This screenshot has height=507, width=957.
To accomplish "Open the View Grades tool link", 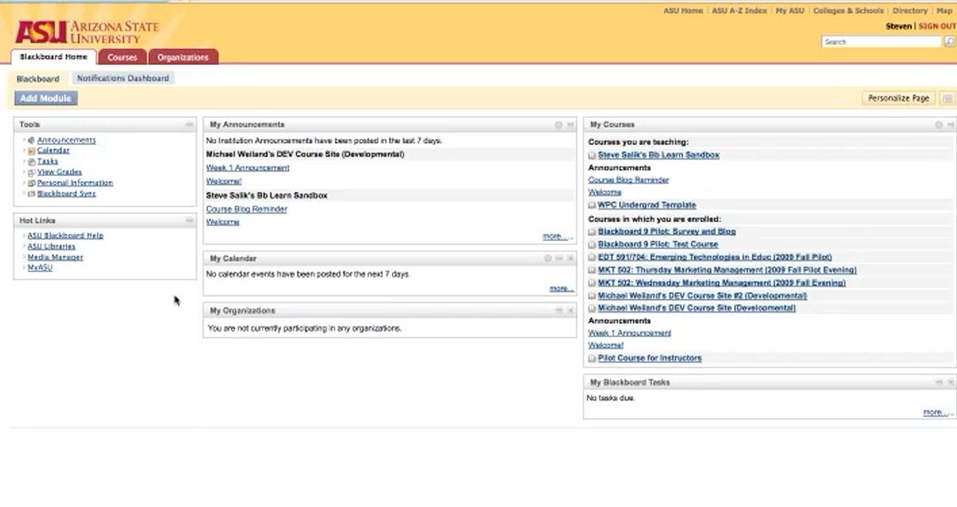I will point(59,172).
